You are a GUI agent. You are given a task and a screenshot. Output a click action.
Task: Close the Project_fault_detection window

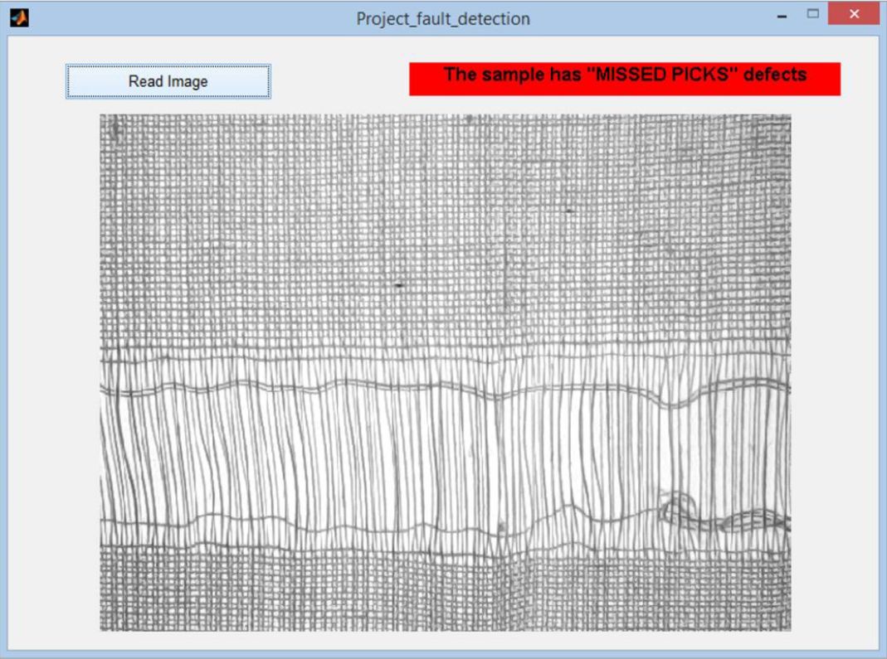click(x=854, y=13)
